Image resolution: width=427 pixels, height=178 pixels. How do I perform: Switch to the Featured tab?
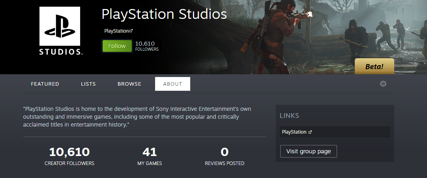tap(45, 84)
